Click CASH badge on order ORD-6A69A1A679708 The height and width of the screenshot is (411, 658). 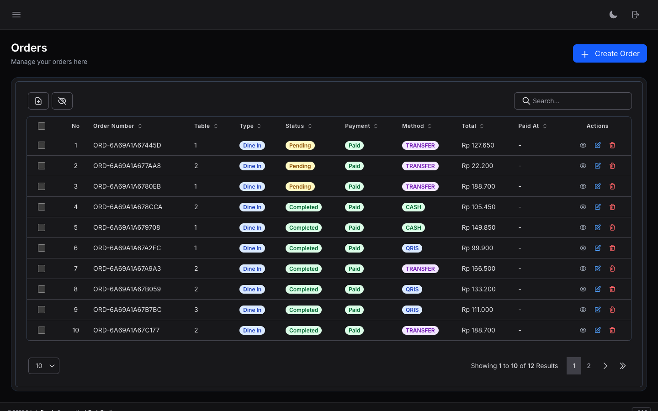point(414,227)
